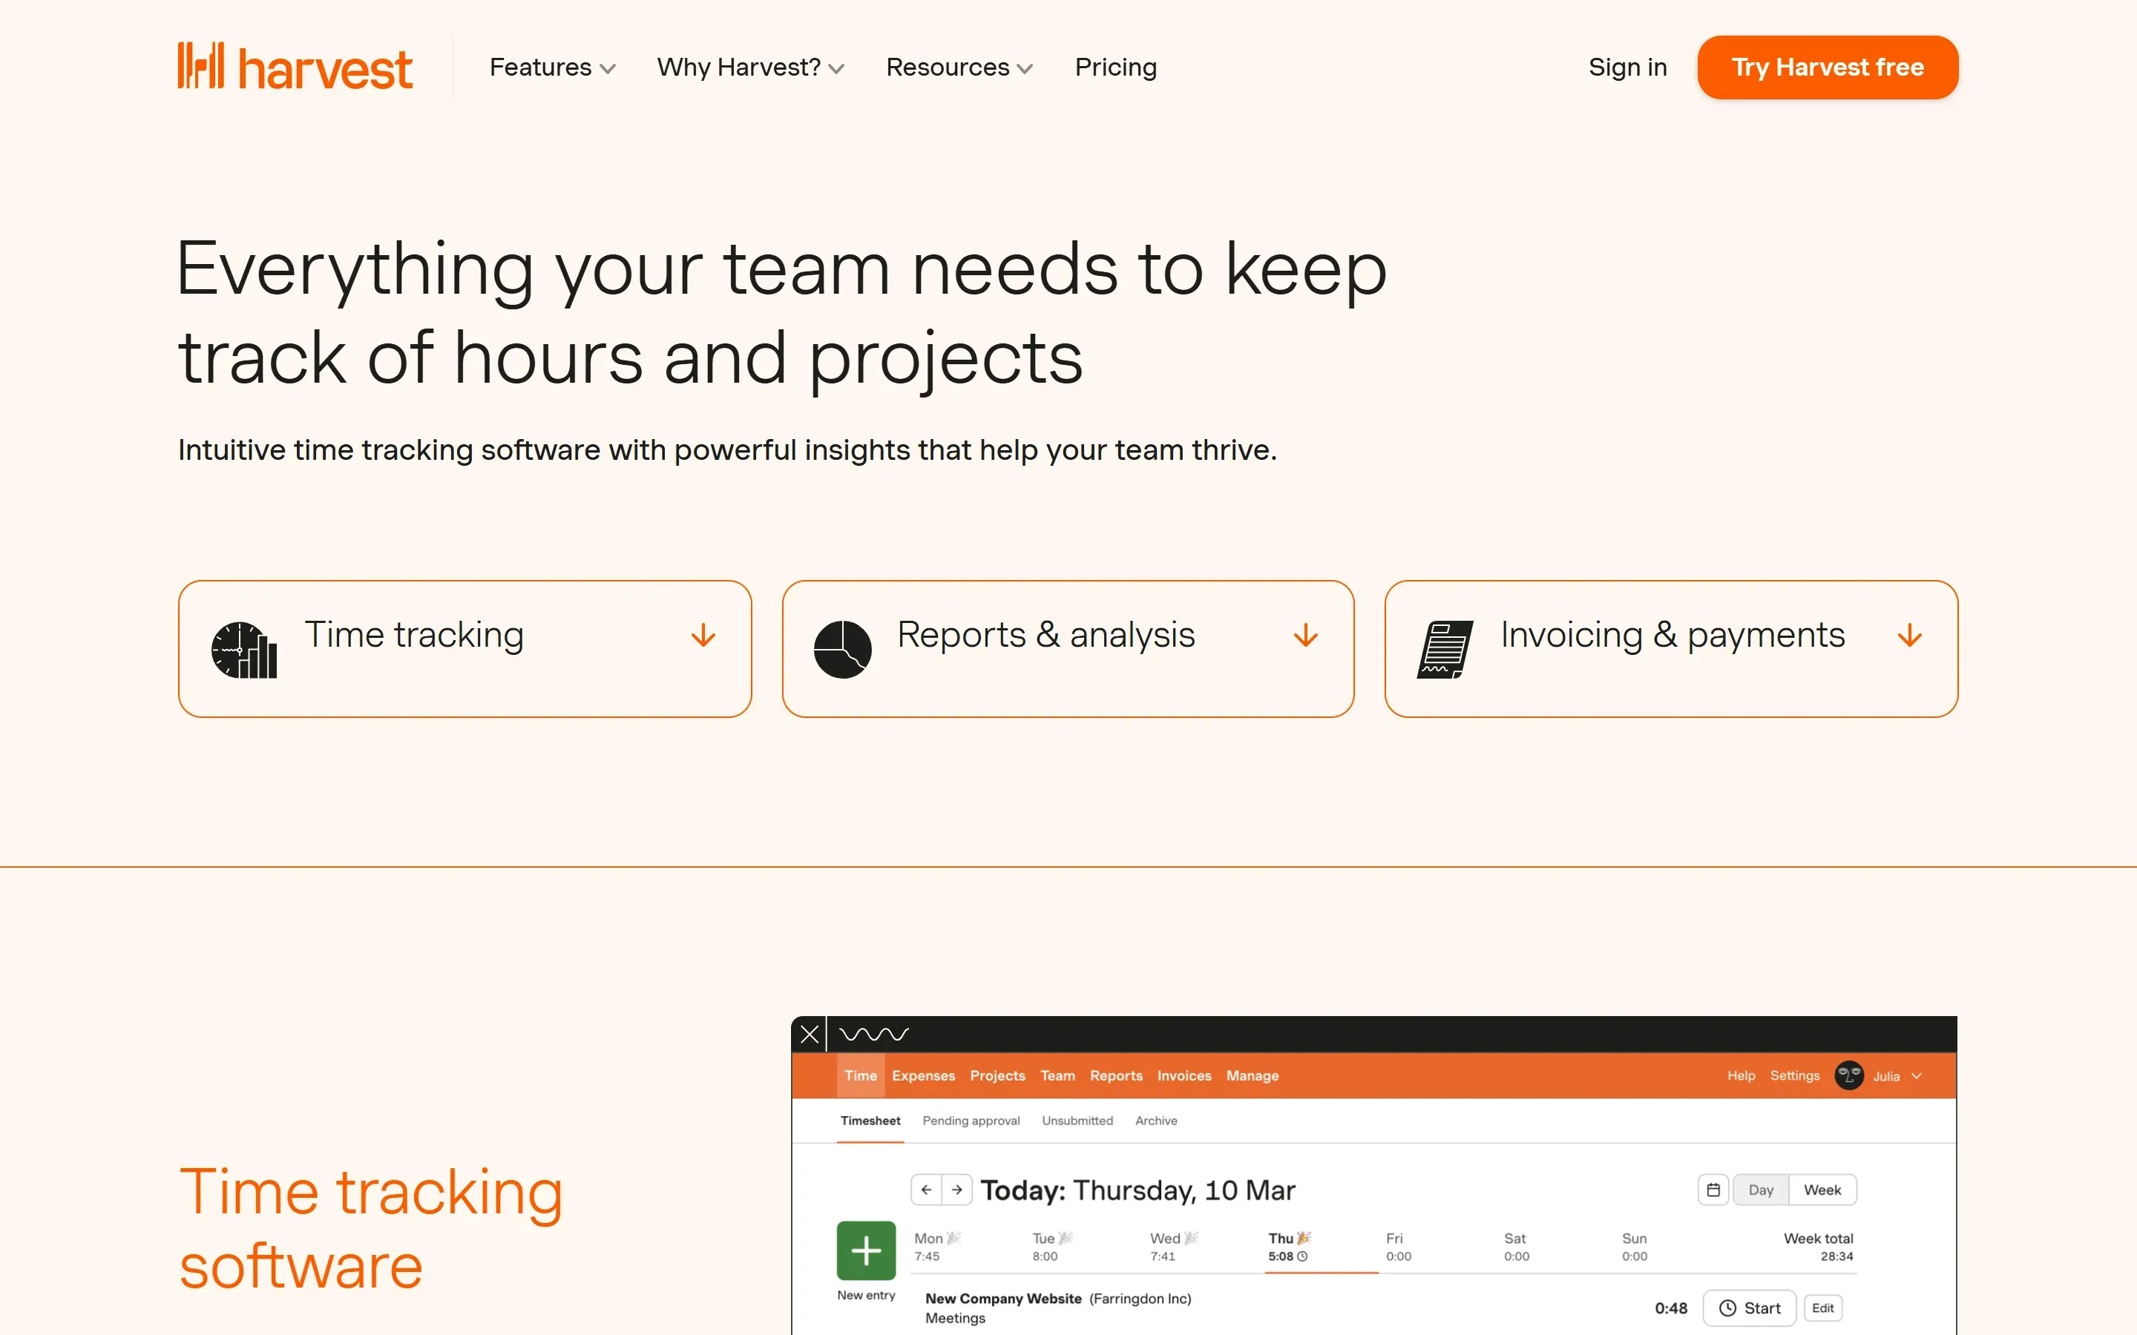Select the Expenses tab in preview
2137x1335 pixels.
[x=923, y=1075]
